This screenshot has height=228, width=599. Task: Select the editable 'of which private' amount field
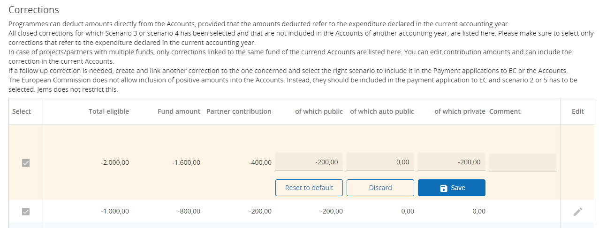[x=451, y=162]
